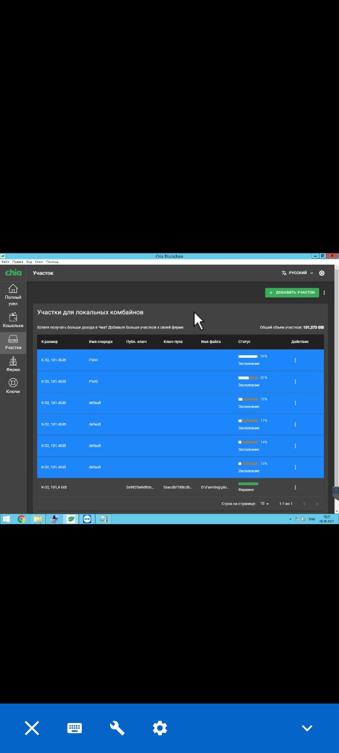Open TeamViewer from the taskbar
Viewport: 339px width, 753px height.
click(x=87, y=519)
